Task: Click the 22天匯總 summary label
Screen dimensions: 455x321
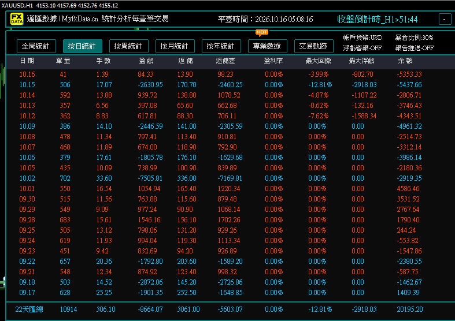Action: 29,309
